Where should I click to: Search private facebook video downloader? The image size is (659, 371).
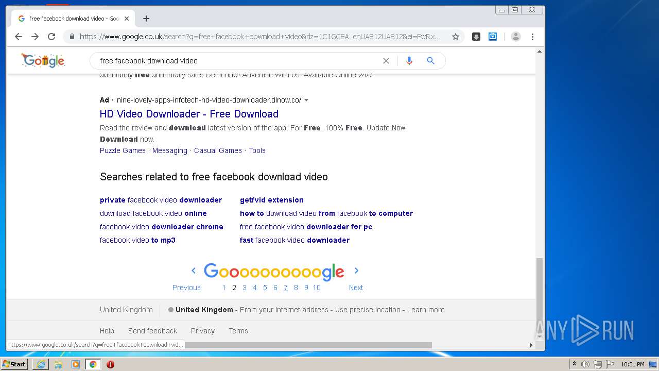(x=161, y=200)
